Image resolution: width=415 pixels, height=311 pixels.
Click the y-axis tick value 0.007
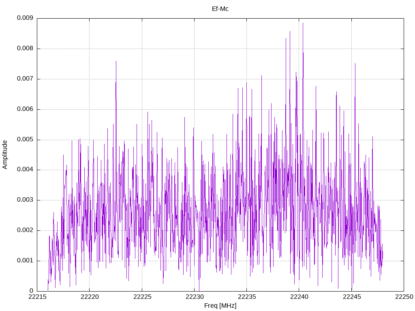pyautogui.click(x=25, y=79)
